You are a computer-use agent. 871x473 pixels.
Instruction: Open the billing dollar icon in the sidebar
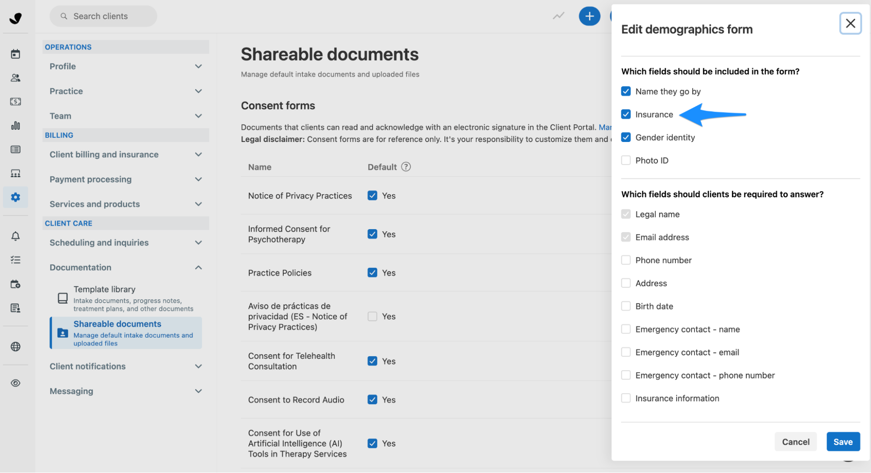click(x=15, y=101)
